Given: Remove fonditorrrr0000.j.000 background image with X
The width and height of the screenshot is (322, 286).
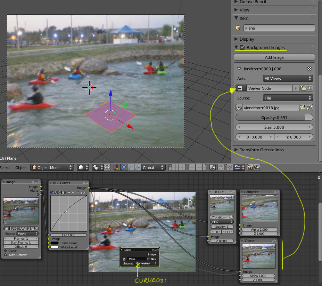Looking at the screenshot, I should pos(309,69).
